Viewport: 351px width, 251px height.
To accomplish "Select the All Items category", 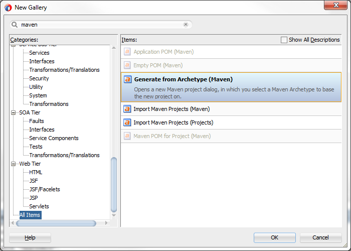I will coord(30,215).
